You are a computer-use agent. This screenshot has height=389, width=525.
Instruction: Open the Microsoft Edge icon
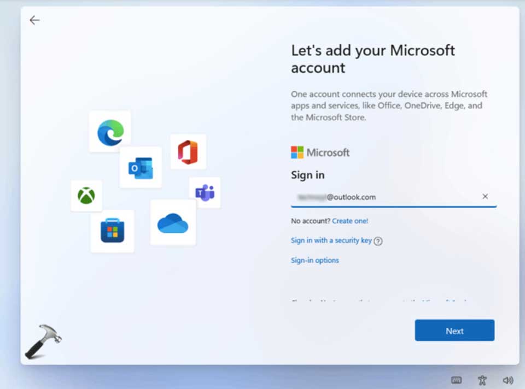click(109, 132)
